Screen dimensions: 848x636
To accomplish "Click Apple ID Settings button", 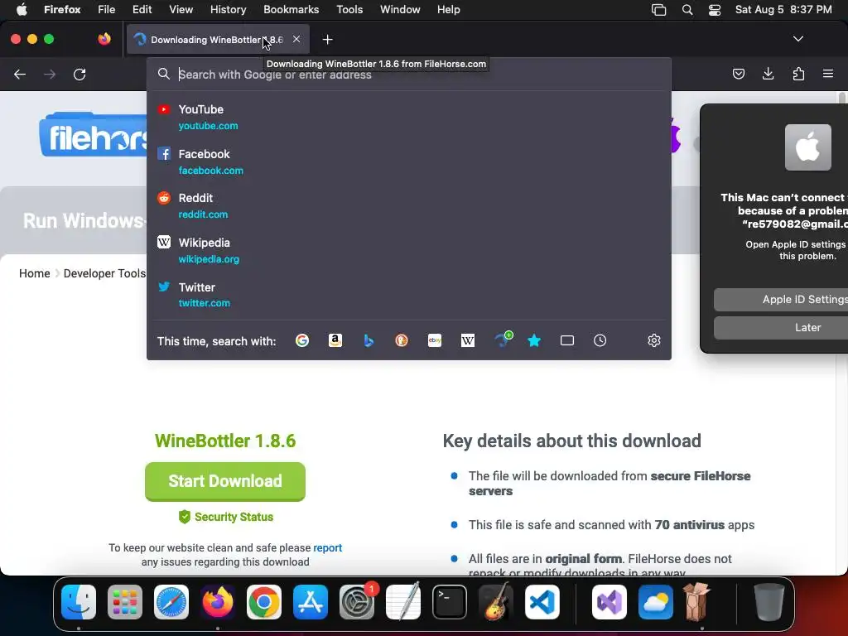I will coord(781,300).
